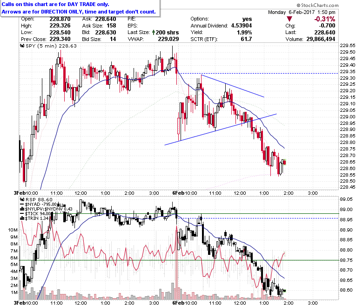Select the $TICK 94.00 legend label
Screen dimensions: 363x307
point(38,214)
